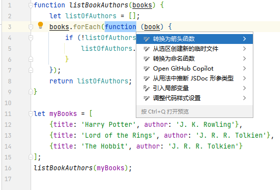Screen dimensions: 280x190
Task: Expand submenu arrow for 转换为箭头函数
Action: [244, 39]
